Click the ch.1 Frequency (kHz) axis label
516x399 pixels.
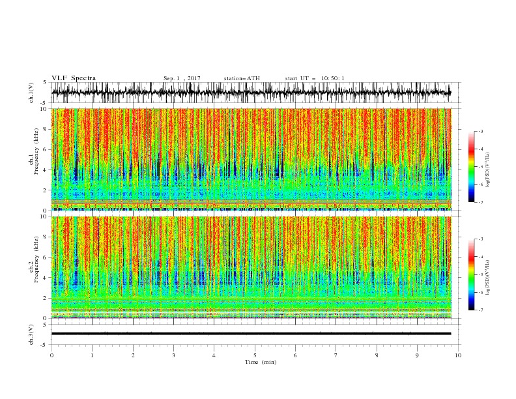click(x=34, y=151)
